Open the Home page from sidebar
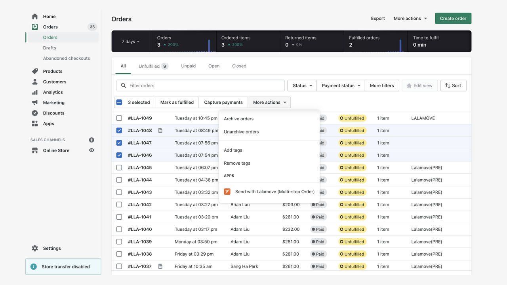The width and height of the screenshot is (507, 285). pyautogui.click(x=49, y=16)
